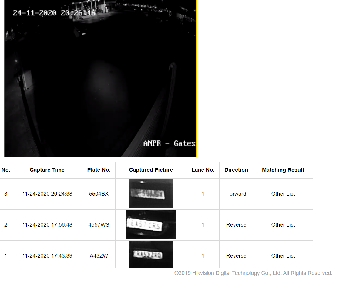Click the Hikvision copyright footer text

(253, 273)
